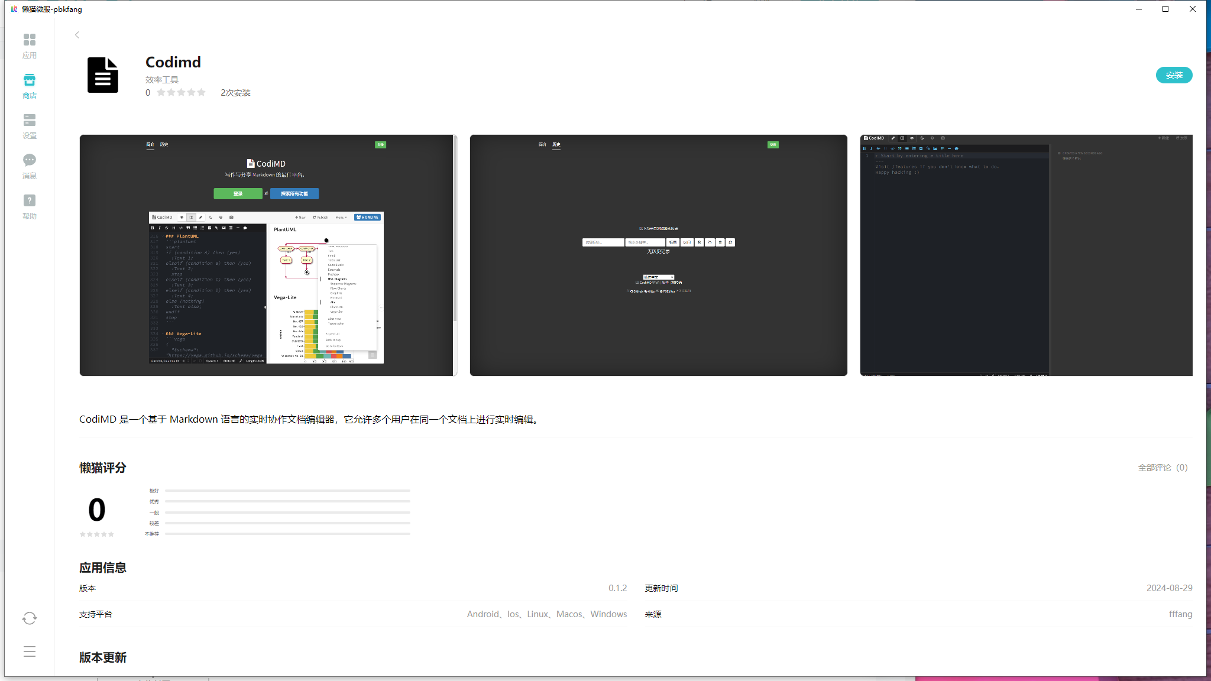Viewport: 1211px width, 681px height.
Task: Click the 应用信息 heading
Action: point(103,567)
